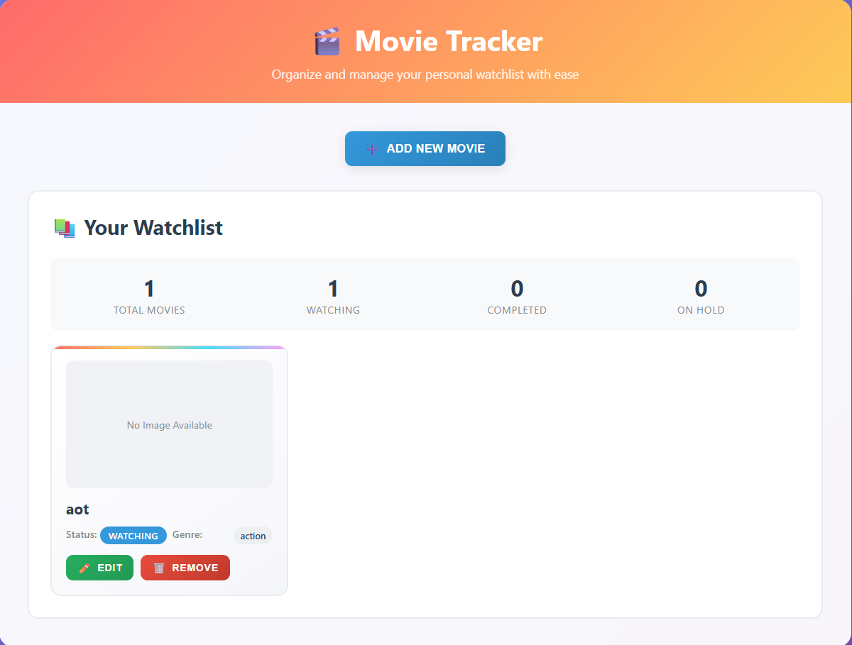Click the trash bin icon on Remove

159,568
